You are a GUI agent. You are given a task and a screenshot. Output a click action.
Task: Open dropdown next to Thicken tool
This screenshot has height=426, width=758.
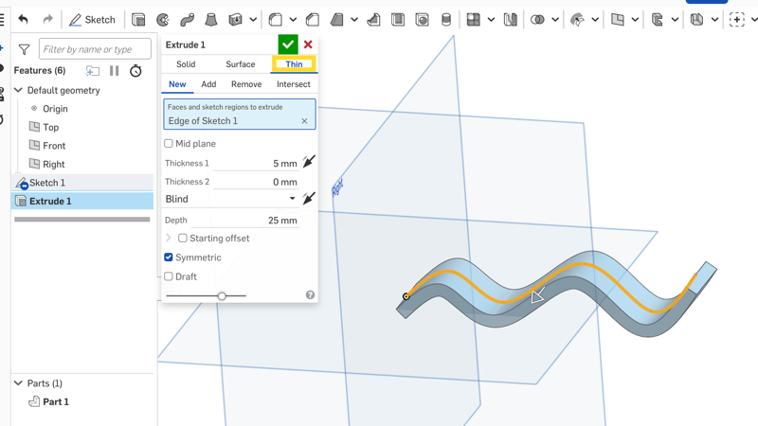(253, 20)
